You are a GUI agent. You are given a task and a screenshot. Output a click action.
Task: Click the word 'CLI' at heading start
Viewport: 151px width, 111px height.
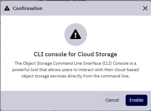click(x=39, y=54)
